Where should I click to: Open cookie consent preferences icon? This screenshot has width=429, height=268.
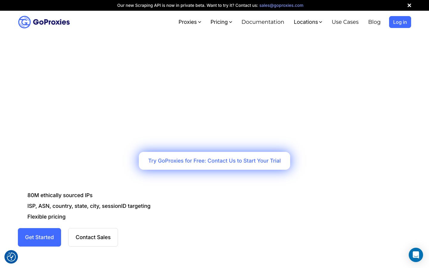click(11, 257)
